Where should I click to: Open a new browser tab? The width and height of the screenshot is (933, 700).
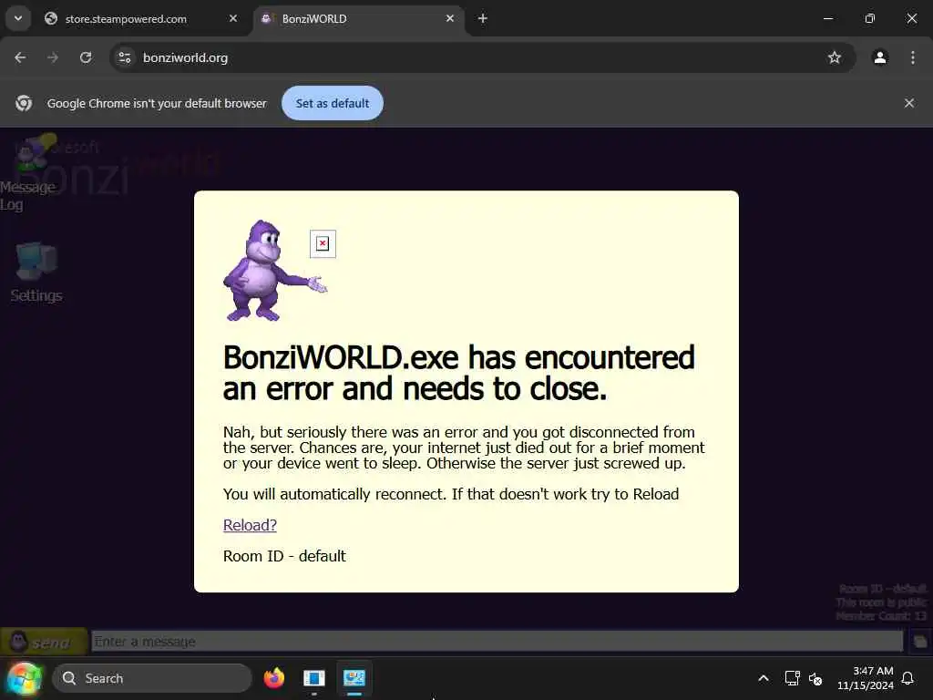483,18
